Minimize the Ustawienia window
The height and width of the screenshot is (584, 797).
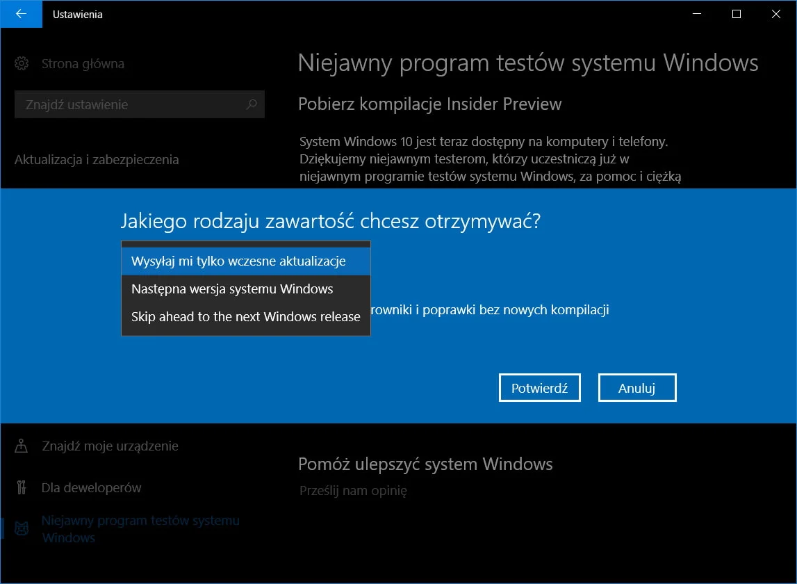tap(697, 14)
